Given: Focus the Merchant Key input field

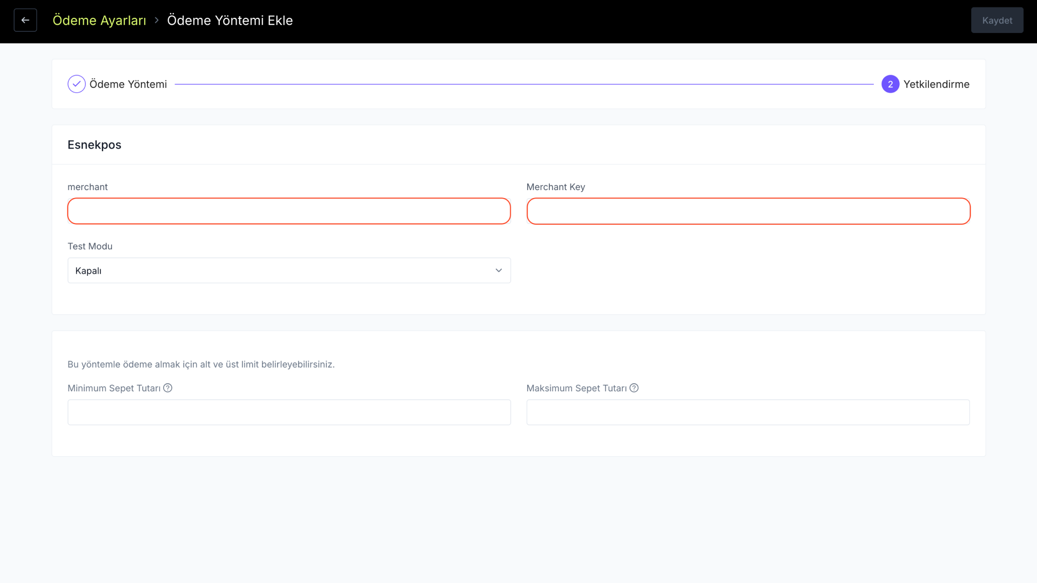Looking at the screenshot, I should pyautogui.click(x=749, y=211).
